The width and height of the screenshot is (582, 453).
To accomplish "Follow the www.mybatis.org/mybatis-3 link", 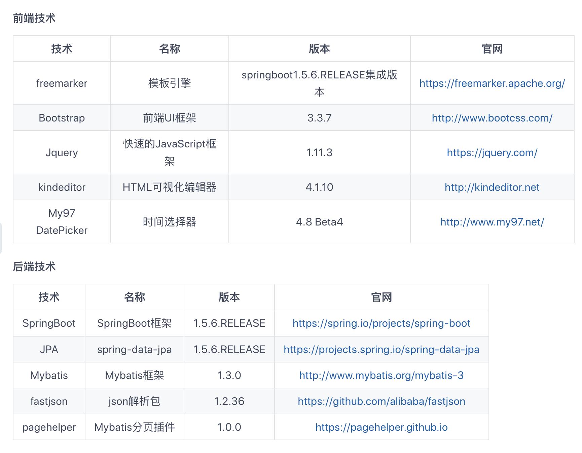I will [x=381, y=375].
